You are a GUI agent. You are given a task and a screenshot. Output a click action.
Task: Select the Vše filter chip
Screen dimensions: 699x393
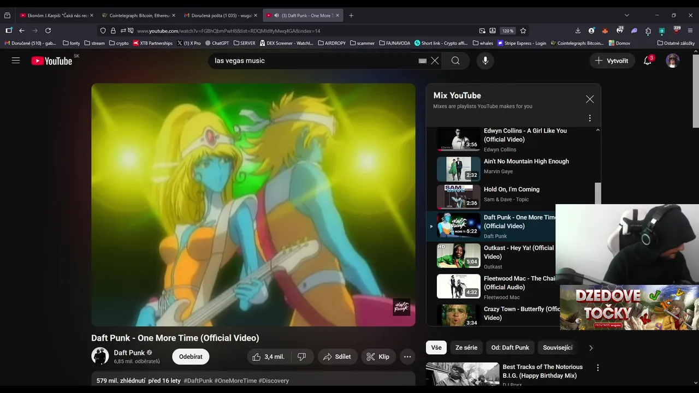click(x=436, y=348)
